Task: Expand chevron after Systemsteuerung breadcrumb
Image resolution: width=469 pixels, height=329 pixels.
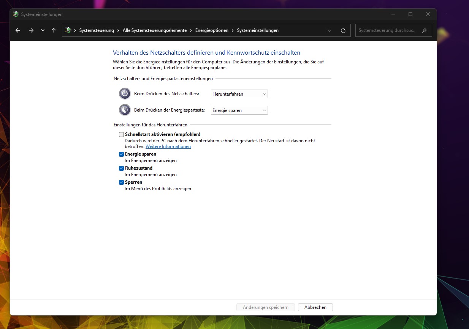Action: coord(119,30)
